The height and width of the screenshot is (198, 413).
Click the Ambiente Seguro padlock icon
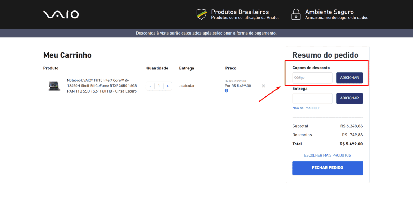296,14
